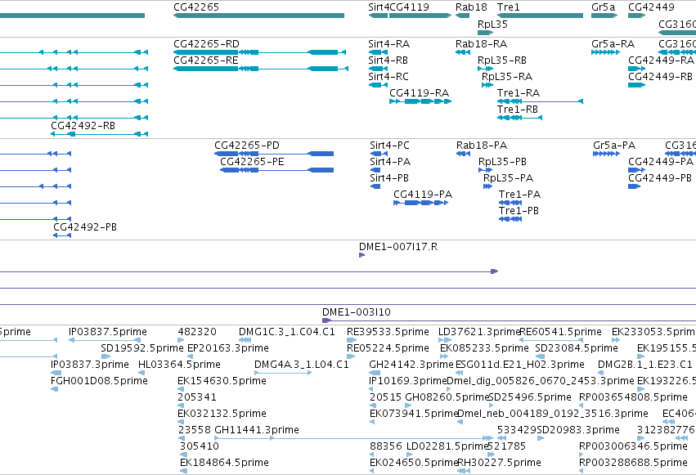Click GH11441.3prime EST label
Viewport: 696px width, 475px height.
click(257, 430)
